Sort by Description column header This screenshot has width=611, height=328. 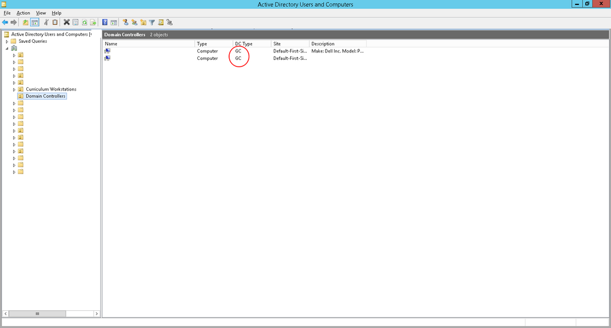pos(337,43)
